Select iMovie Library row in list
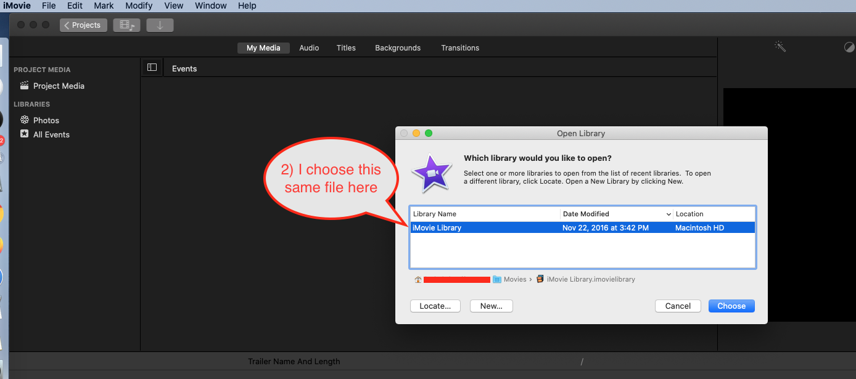 click(x=583, y=228)
